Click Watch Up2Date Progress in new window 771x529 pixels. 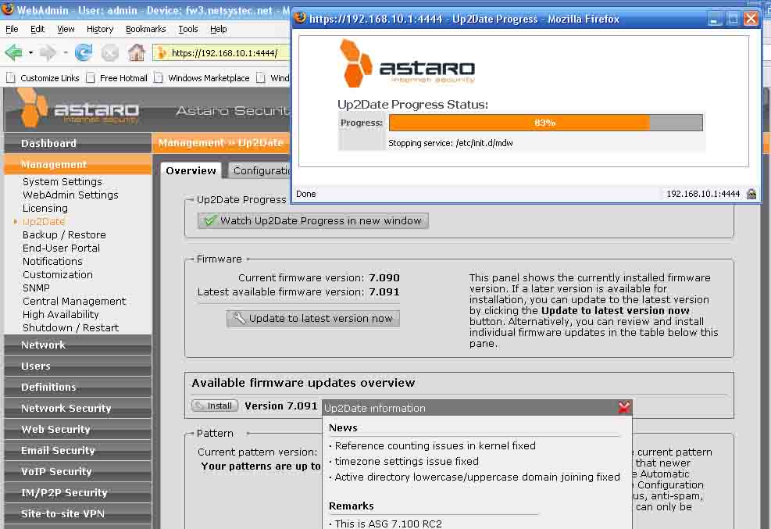(x=313, y=221)
